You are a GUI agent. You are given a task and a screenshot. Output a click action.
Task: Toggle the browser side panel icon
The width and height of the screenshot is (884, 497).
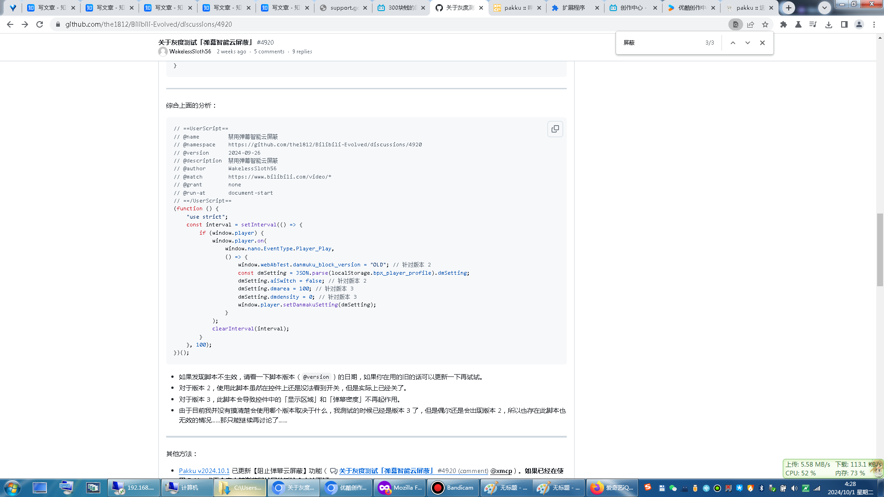click(844, 24)
